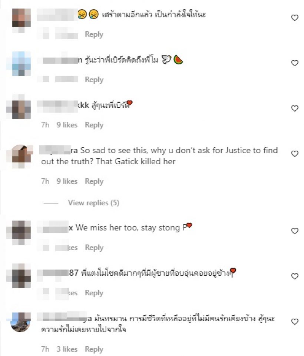Tap the heart beside the 'kkk' user's comment
Screen dimensions: 304x356
295,108
